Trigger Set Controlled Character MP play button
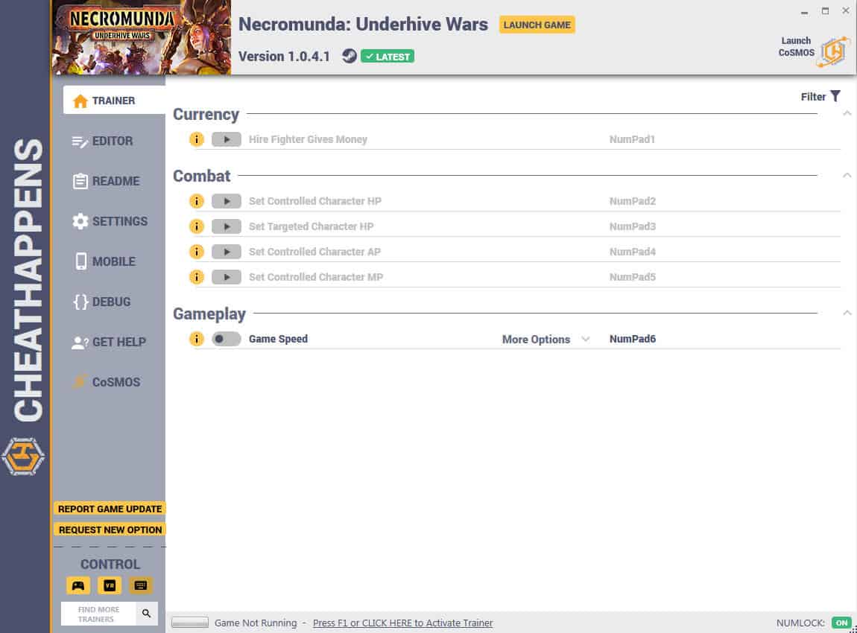The image size is (857, 633). 227,277
